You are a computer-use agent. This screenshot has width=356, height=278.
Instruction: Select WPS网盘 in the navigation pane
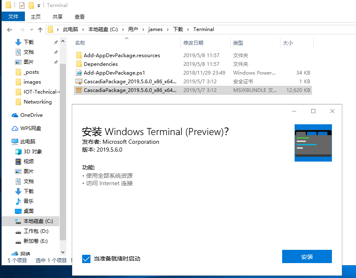(x=31, y=128)
